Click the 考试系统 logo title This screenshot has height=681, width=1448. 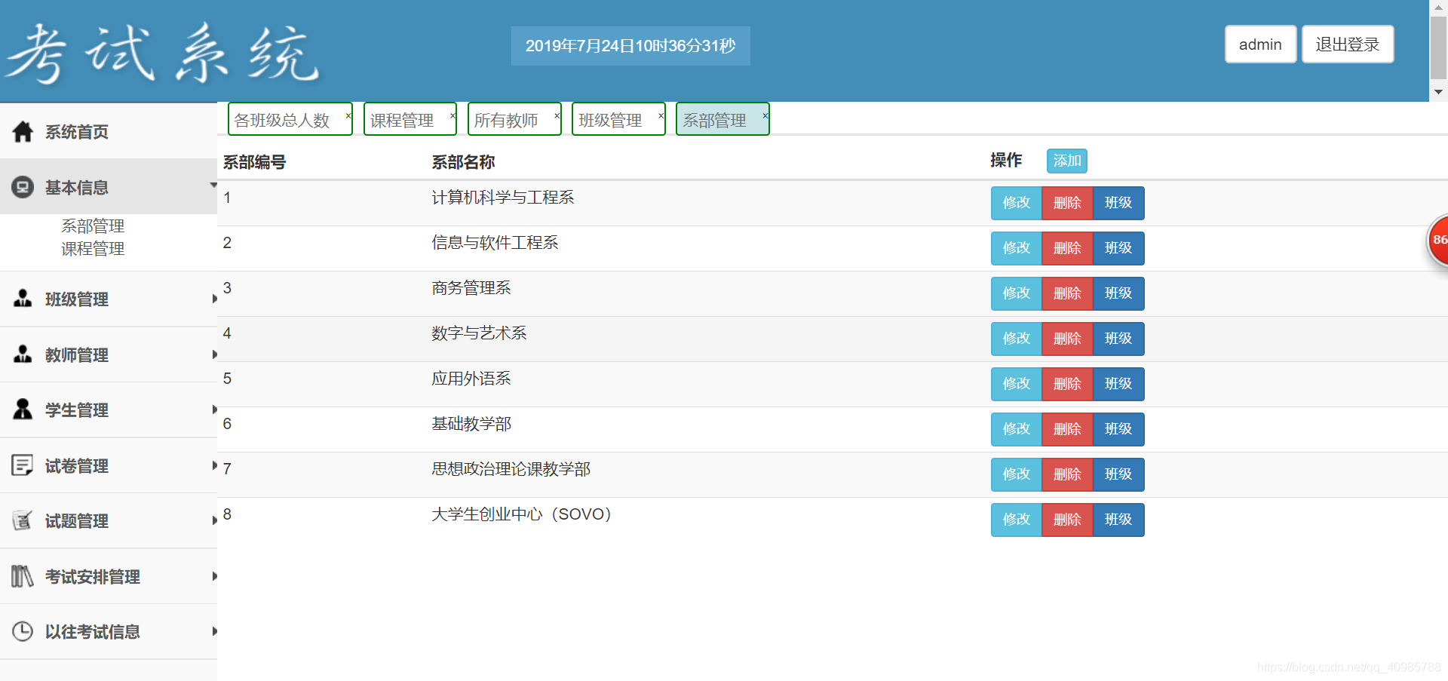pyautogui.click(x=163, y=53)
